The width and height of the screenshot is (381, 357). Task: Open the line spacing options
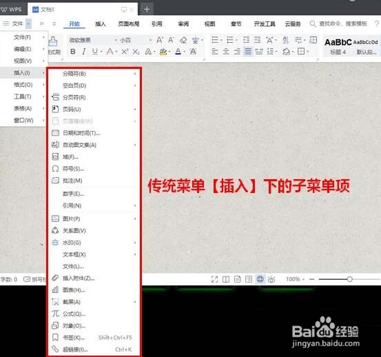coord(270,52)
